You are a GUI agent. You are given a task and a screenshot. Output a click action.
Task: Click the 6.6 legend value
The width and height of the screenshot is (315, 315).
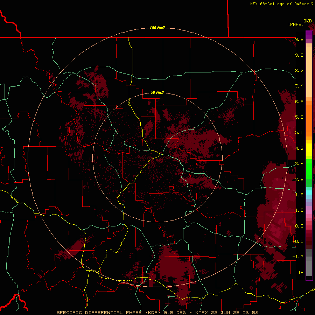coord(299,101)
